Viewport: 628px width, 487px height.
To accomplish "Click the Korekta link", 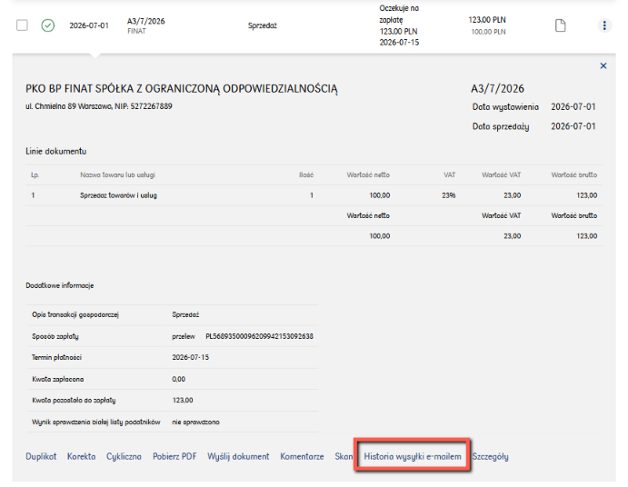I will (x=81, y=456).
